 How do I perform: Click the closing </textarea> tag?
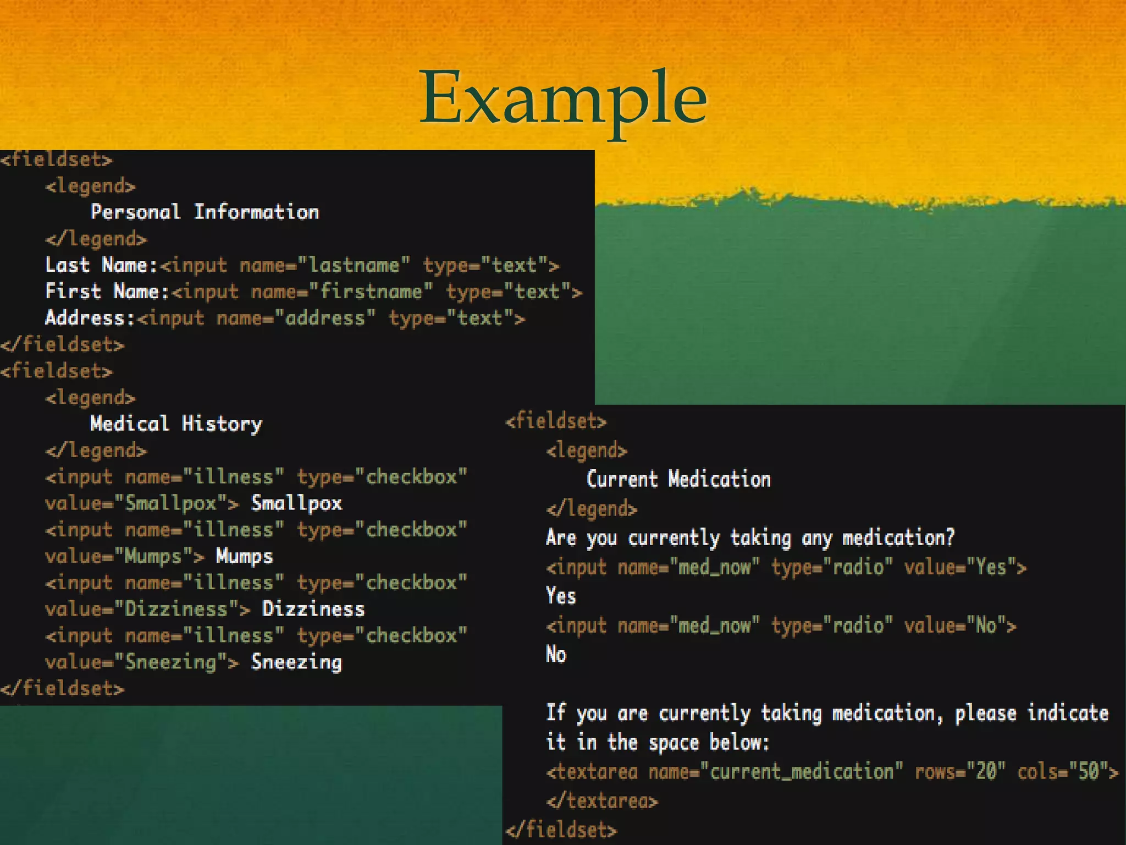coord(602,800)
